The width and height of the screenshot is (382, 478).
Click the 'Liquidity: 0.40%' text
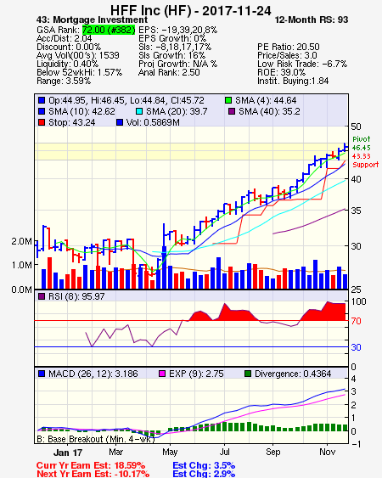[67, 64]
